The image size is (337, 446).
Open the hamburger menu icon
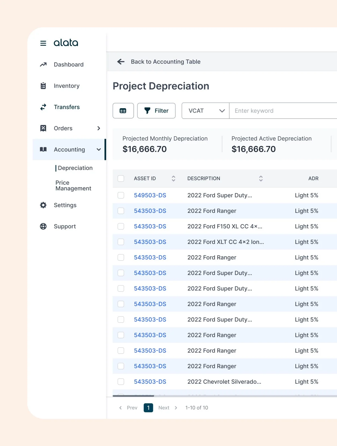pyautogui.click(x=43, y=43)
